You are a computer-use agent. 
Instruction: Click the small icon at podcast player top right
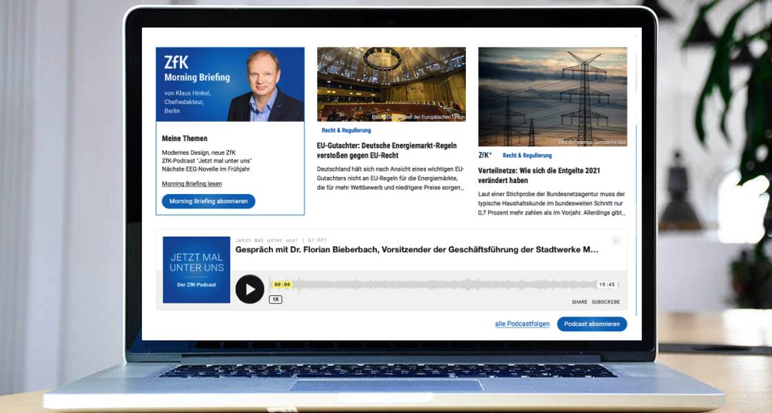click(x=616, y=240)
